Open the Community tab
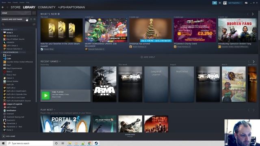 pyautogui.click(x=47, y=7)
